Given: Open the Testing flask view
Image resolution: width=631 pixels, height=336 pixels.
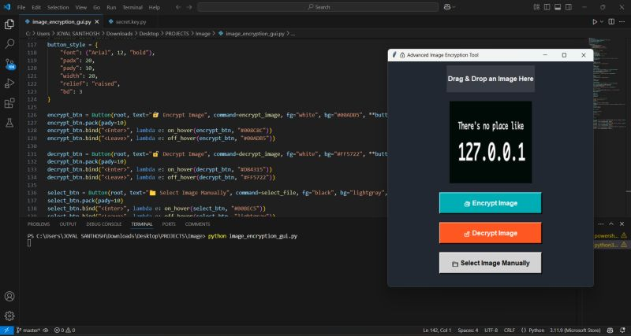Looking at the screenshot, I should (9, 123).
